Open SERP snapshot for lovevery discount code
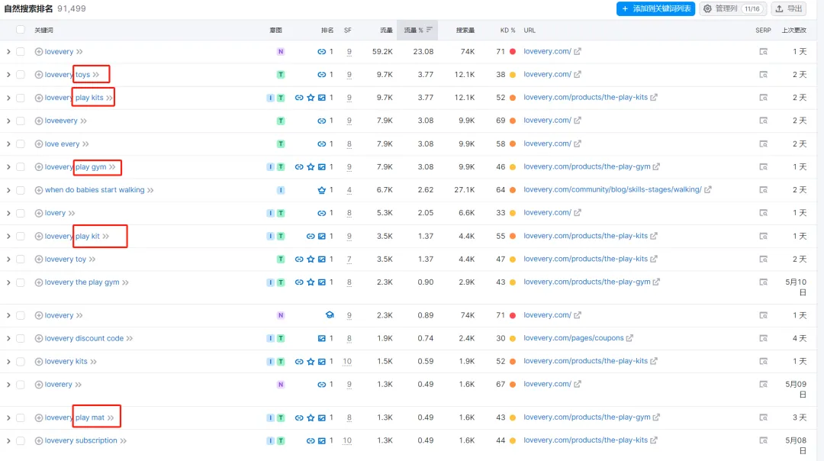Screen dimensions: 824x461 point(763,339)
